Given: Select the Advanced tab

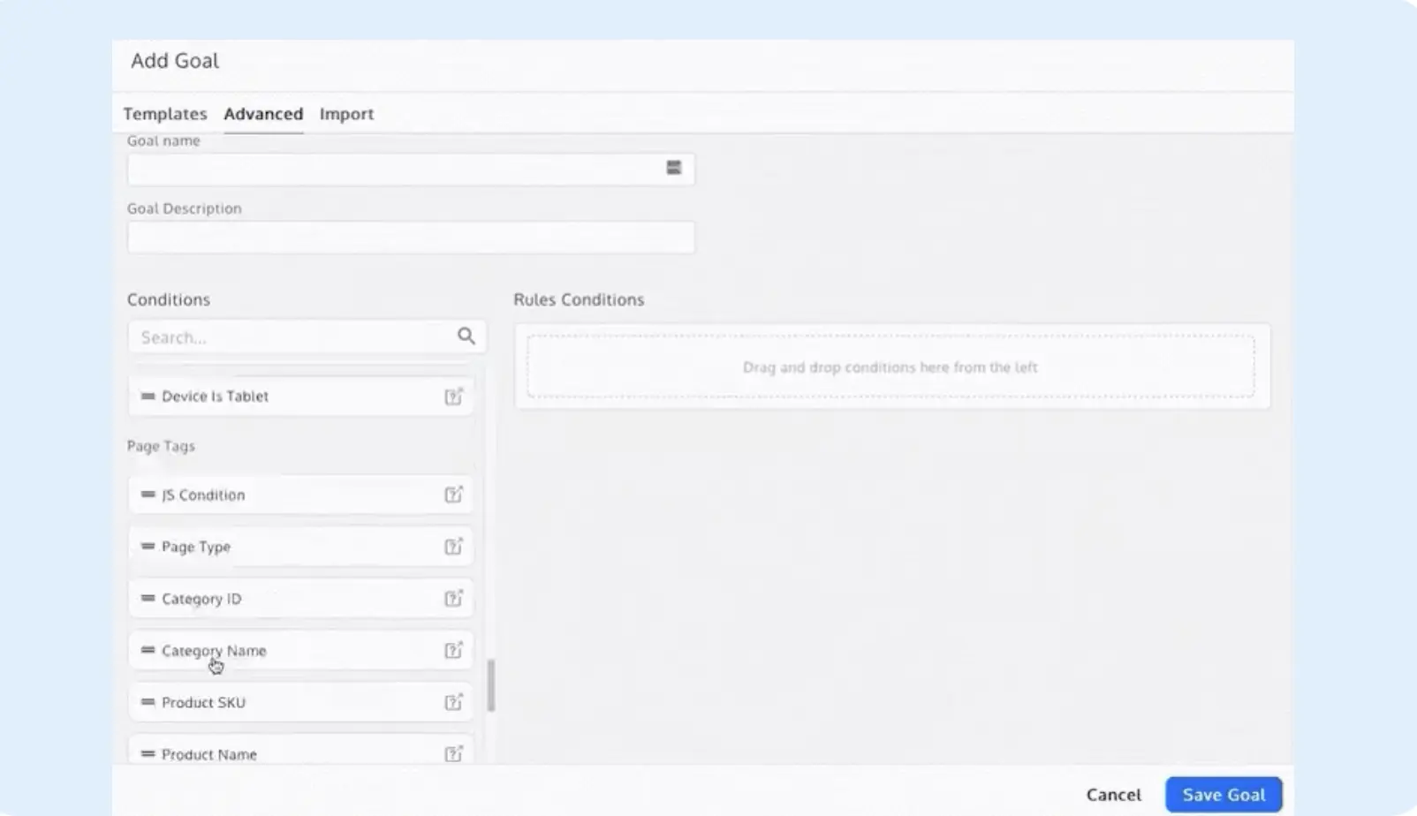Looking at the screenshot, I should point(263,114).
